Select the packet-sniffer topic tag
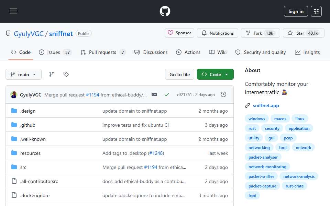Image resolution: width=330 pixels, height=206 pixels. [261, 176]
